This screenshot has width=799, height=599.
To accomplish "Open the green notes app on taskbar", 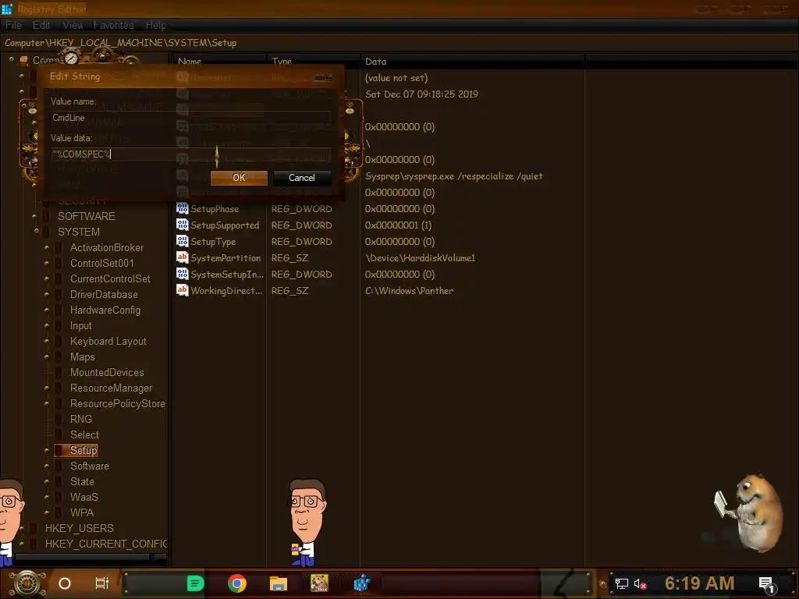I will (x=195, y=583).
